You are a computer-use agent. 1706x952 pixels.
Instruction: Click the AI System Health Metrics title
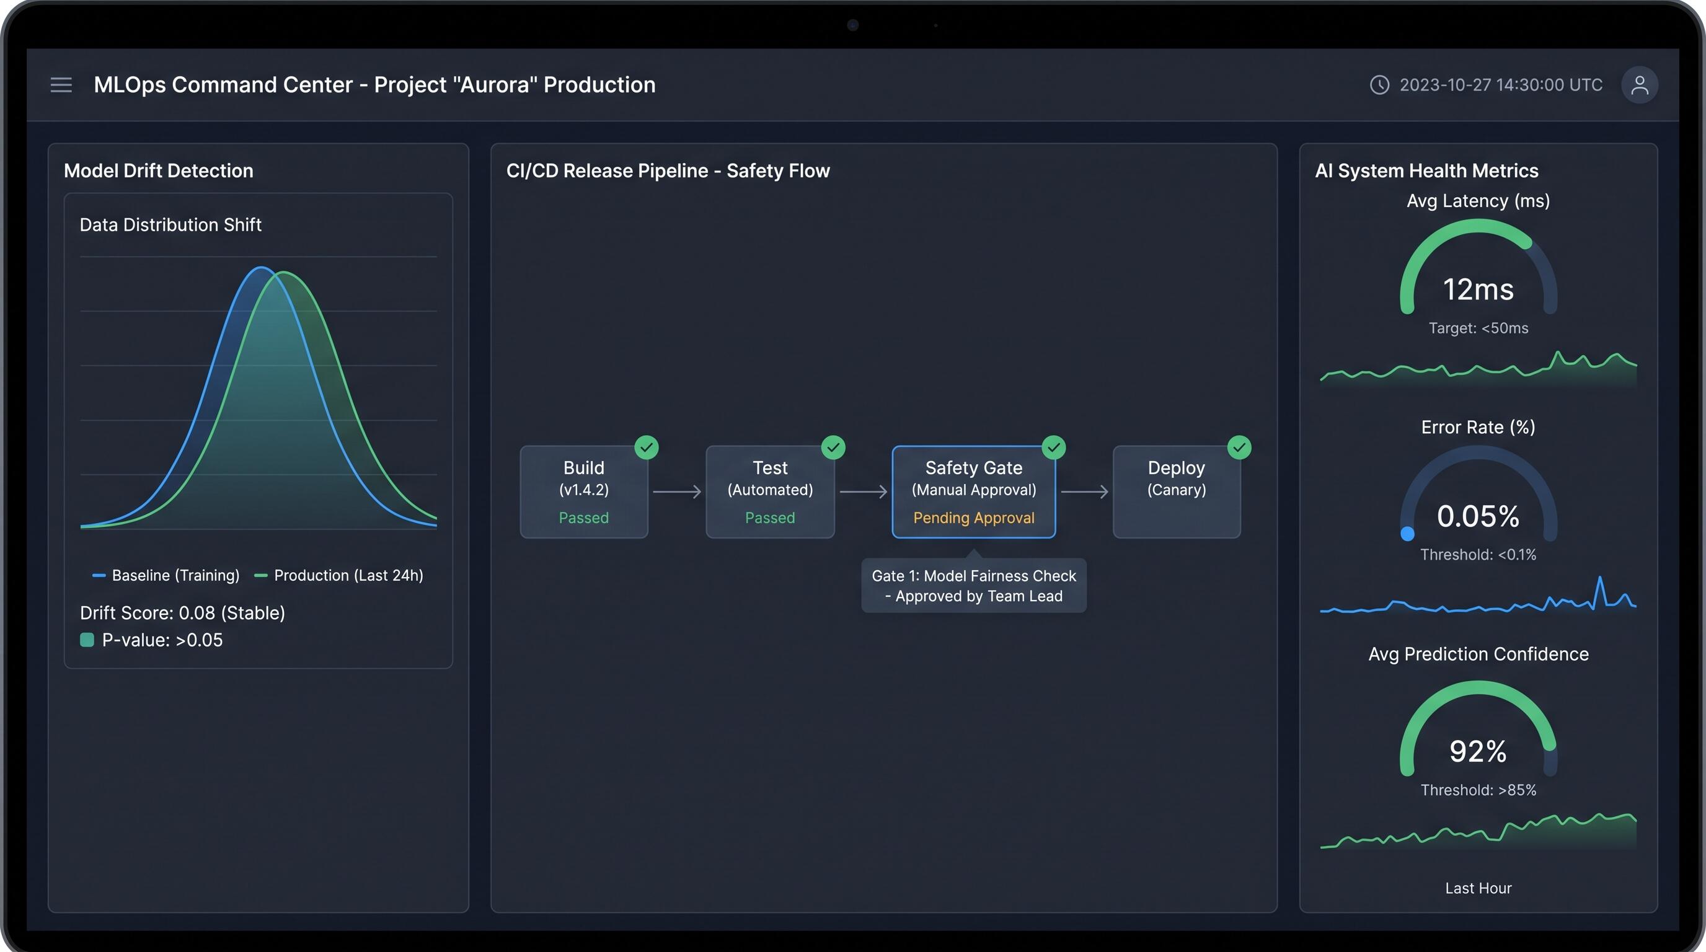tap(1426, 170)
